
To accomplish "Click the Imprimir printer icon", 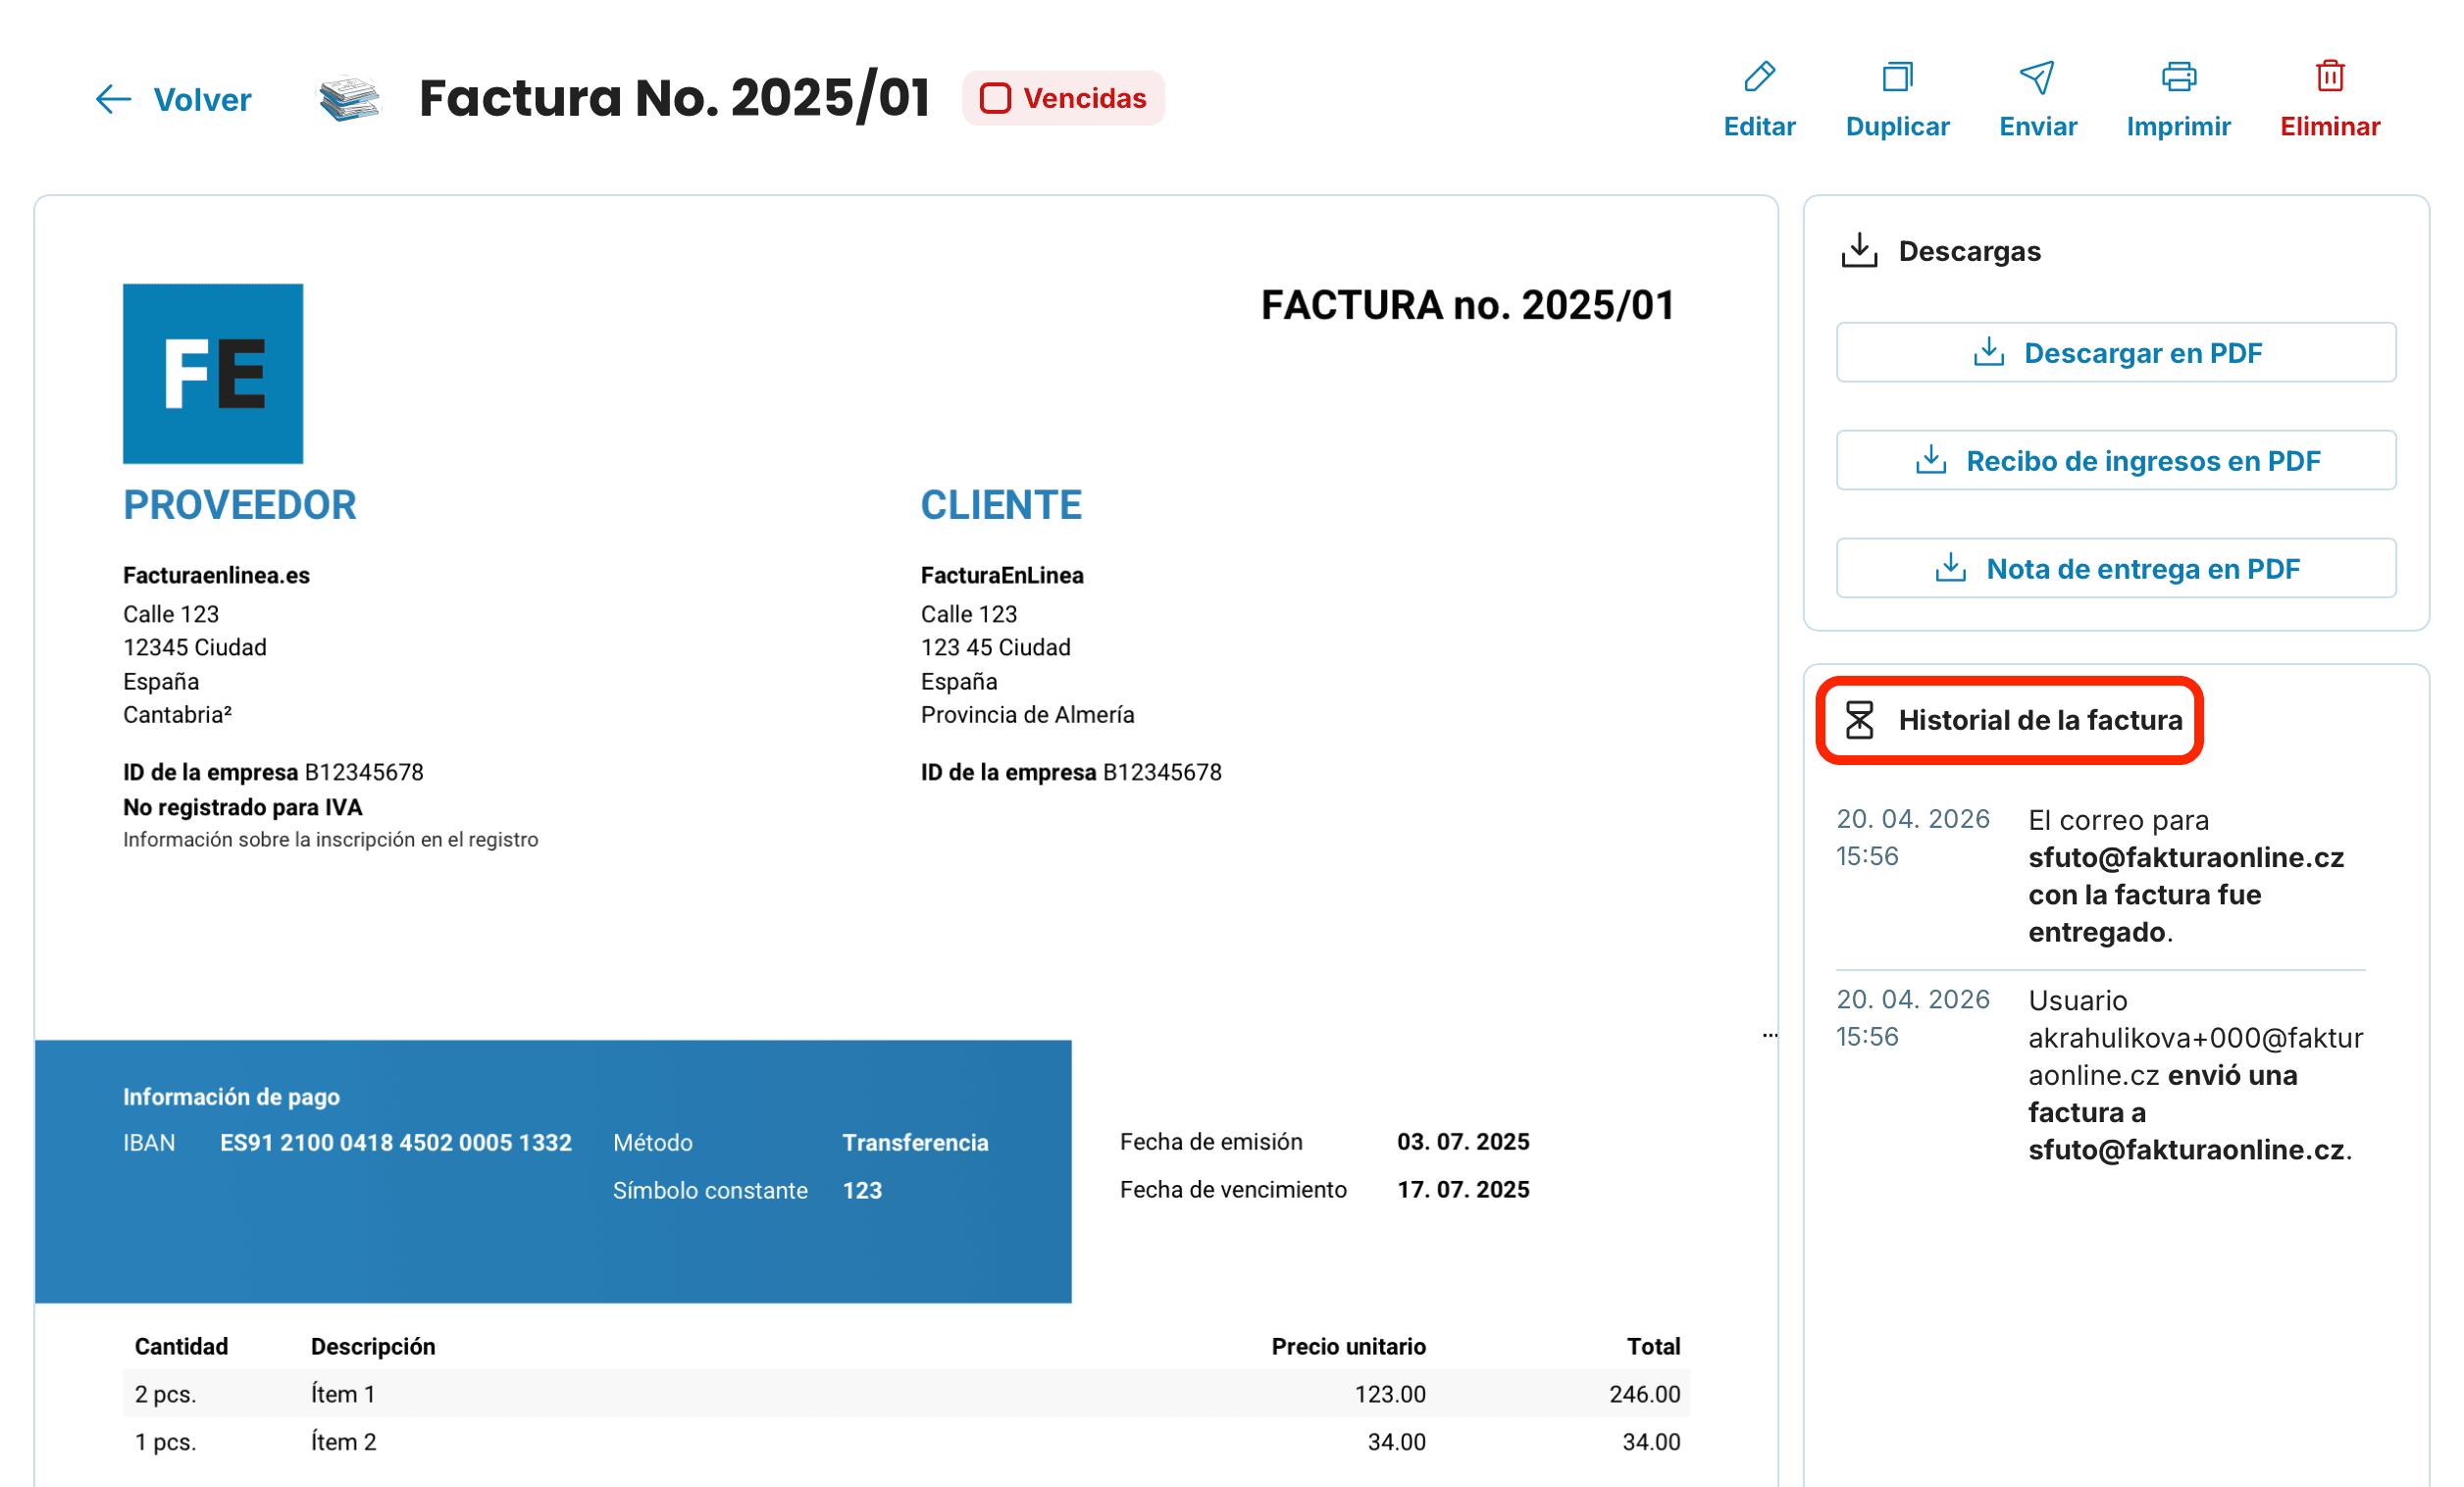I will pos(2178,76).
